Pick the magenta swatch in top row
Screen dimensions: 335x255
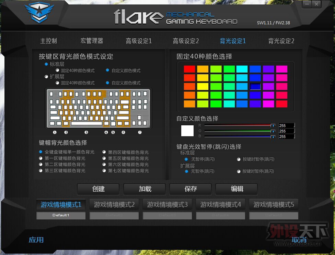click(x=281, y=69)
